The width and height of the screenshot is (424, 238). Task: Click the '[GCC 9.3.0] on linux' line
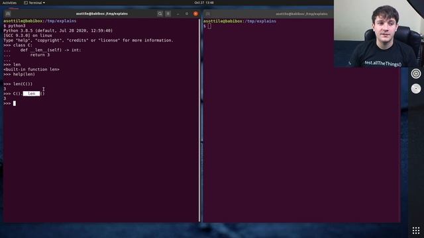[x=28, y=35]
